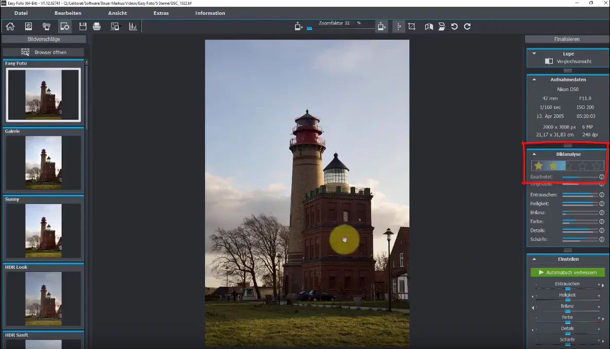Flip image horizontally with mirror icon

point(429,26)
